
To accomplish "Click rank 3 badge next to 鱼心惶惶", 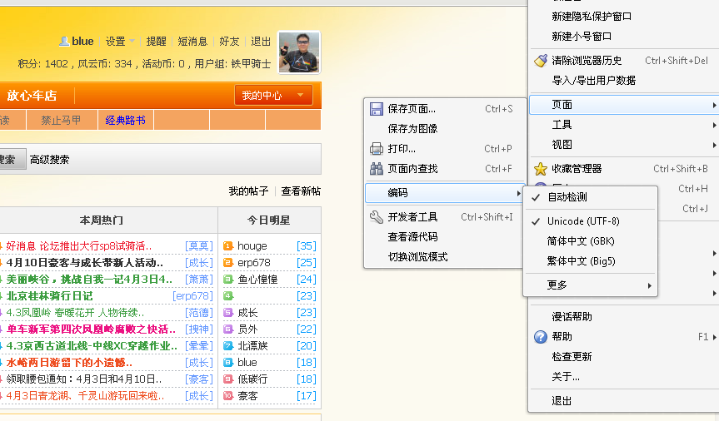I will [x=228, y=279].
